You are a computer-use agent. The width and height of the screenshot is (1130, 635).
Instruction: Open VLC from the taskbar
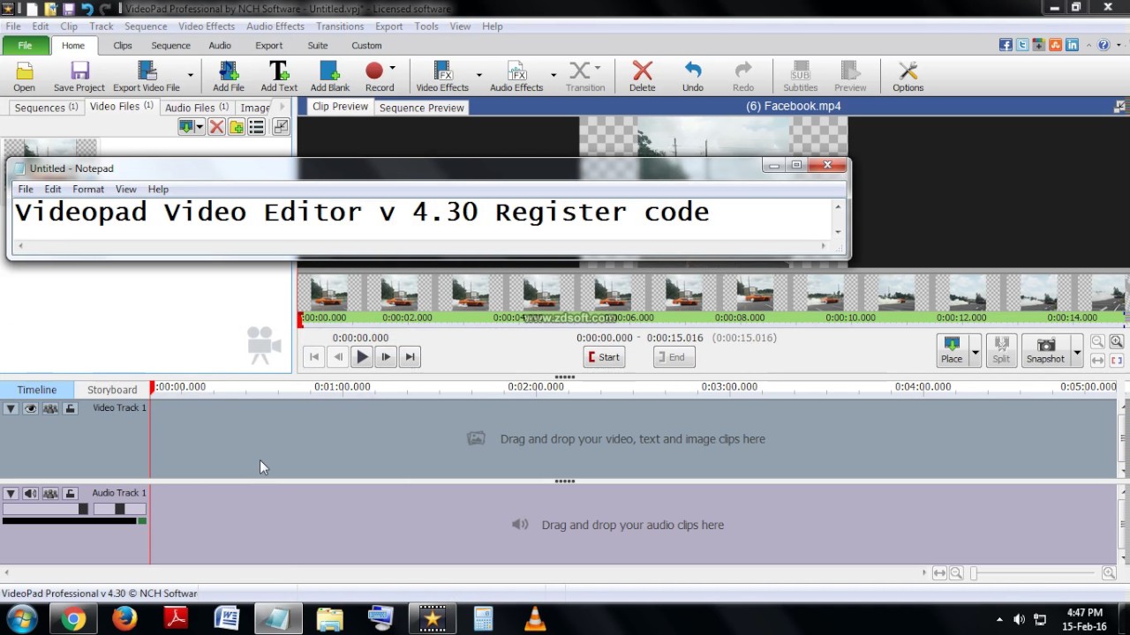[535, 619]
